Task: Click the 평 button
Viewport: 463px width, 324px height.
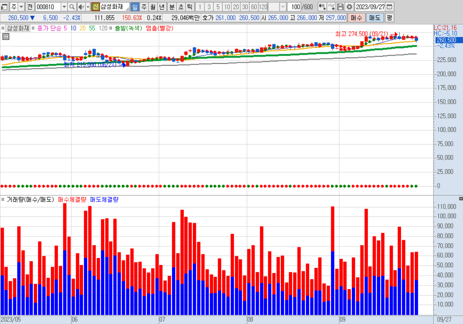Action: click(x=390, y=18)
